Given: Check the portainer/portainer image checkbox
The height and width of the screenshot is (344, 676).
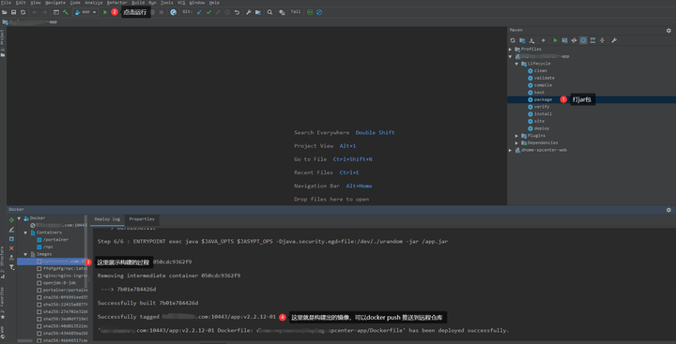Looking at the screenshot, I should [x=39, y=291].
